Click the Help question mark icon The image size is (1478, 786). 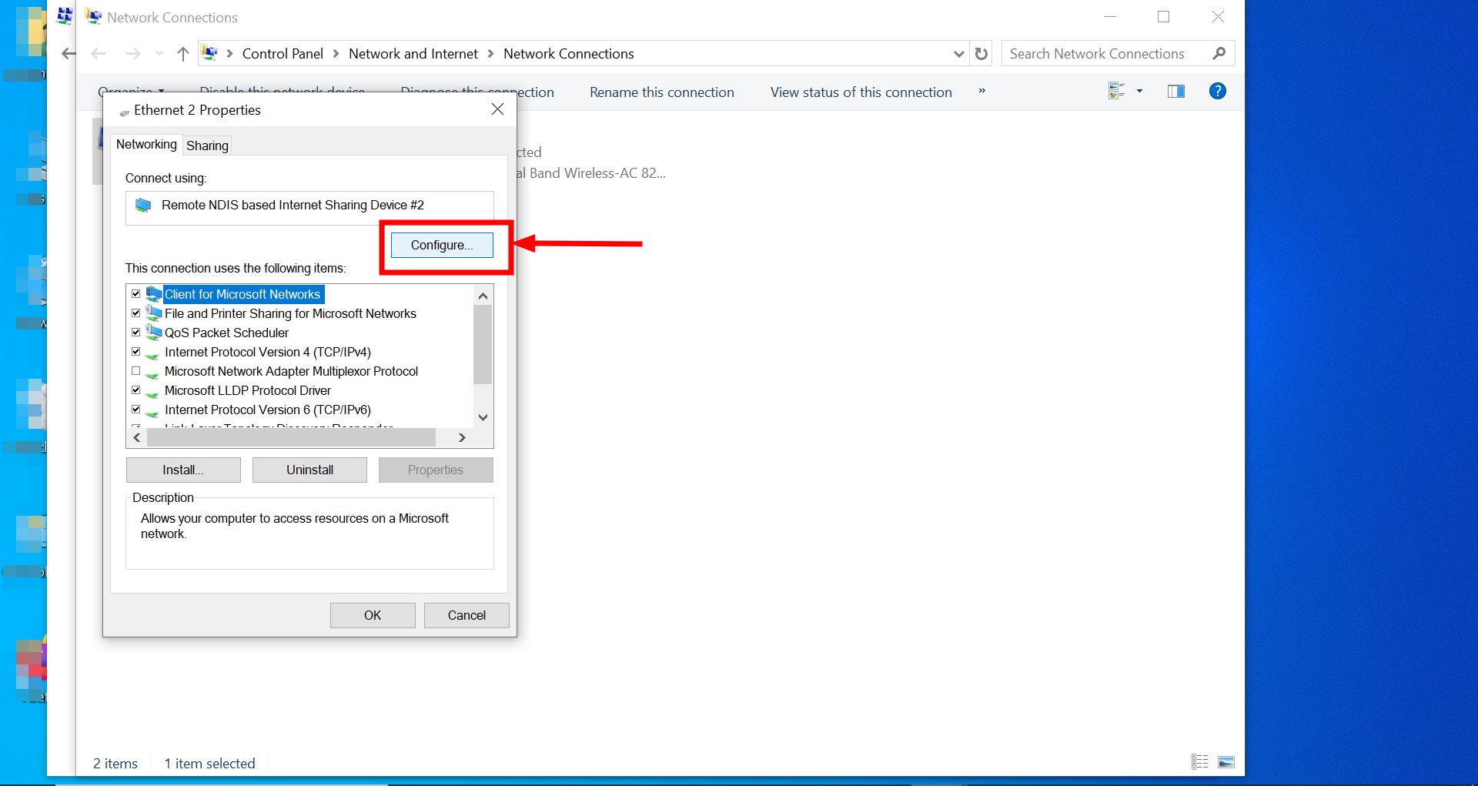pos(1218,91)
